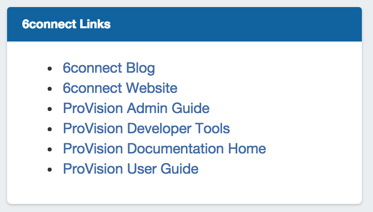The image size is (373, 212).
Task: Open the ProVision Documentation Home link
Action: (x=164, y=149)
